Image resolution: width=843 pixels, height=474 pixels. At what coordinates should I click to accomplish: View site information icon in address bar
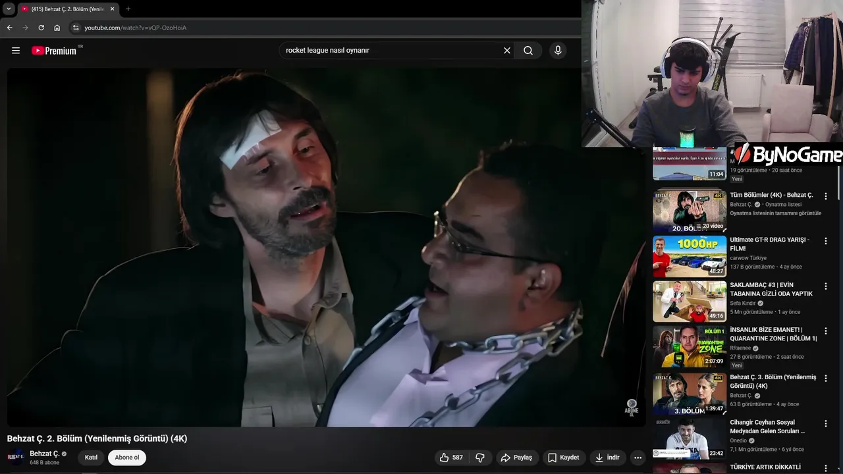point(76,28)
